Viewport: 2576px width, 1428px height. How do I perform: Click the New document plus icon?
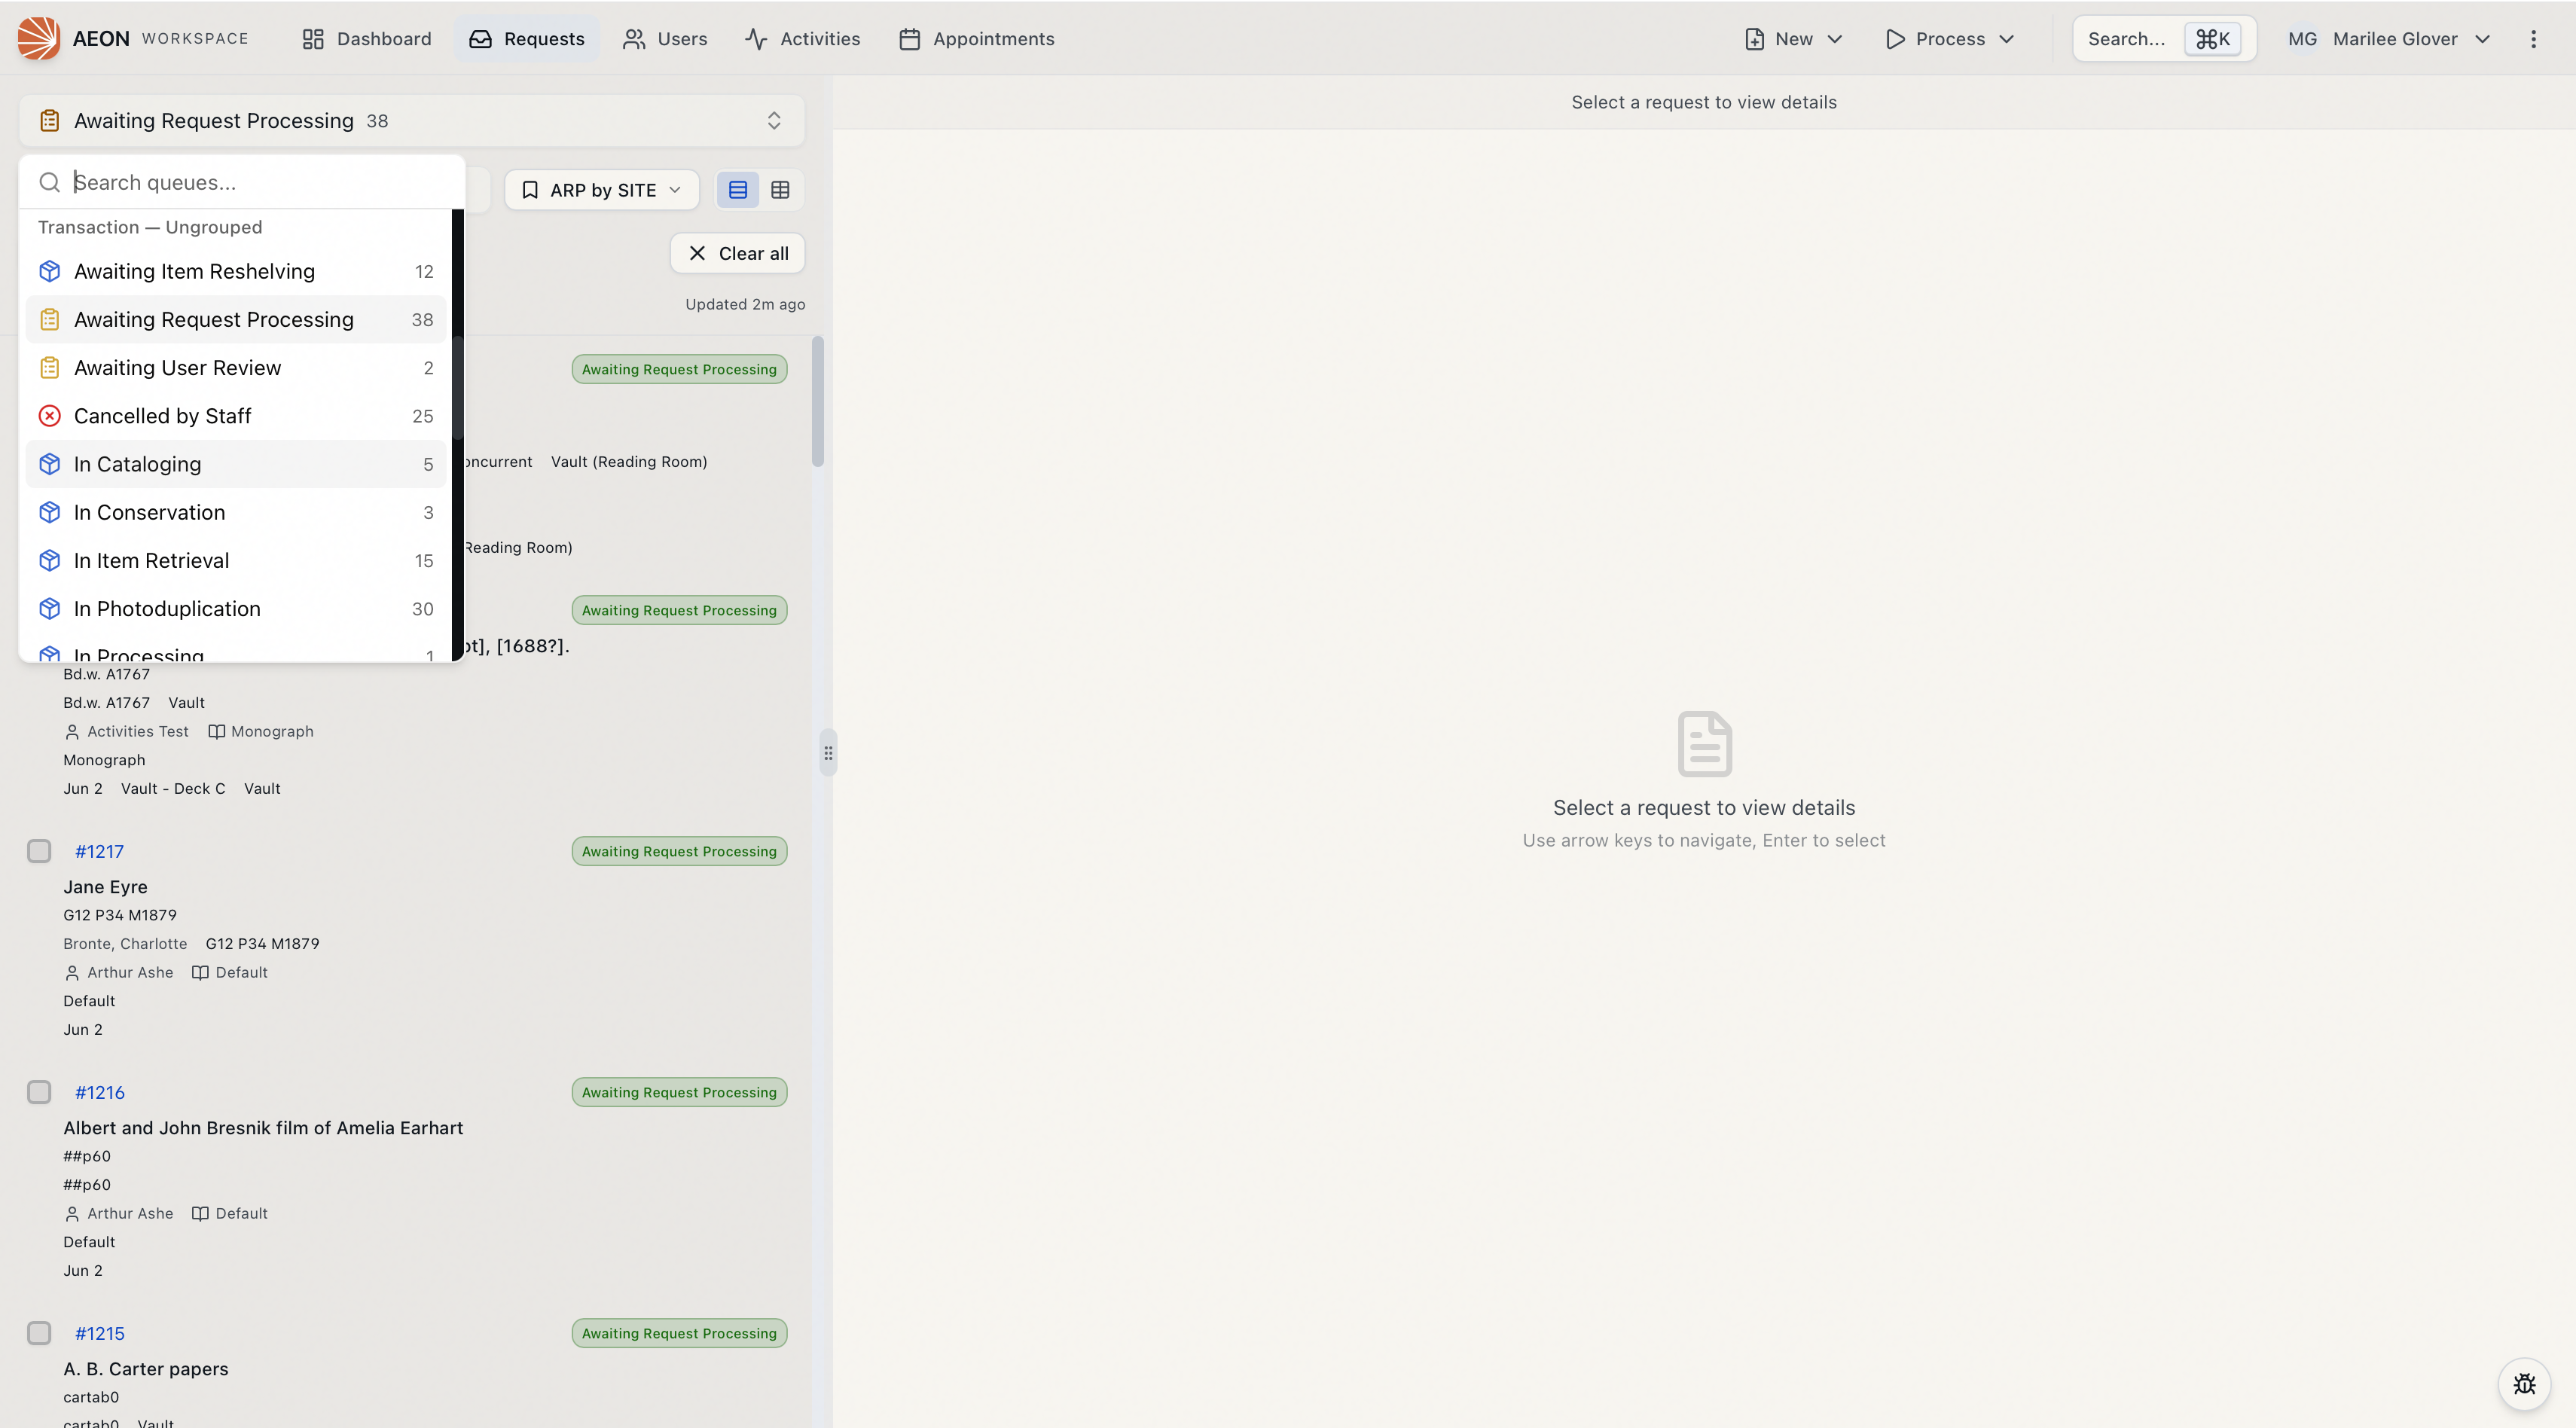1754,38
